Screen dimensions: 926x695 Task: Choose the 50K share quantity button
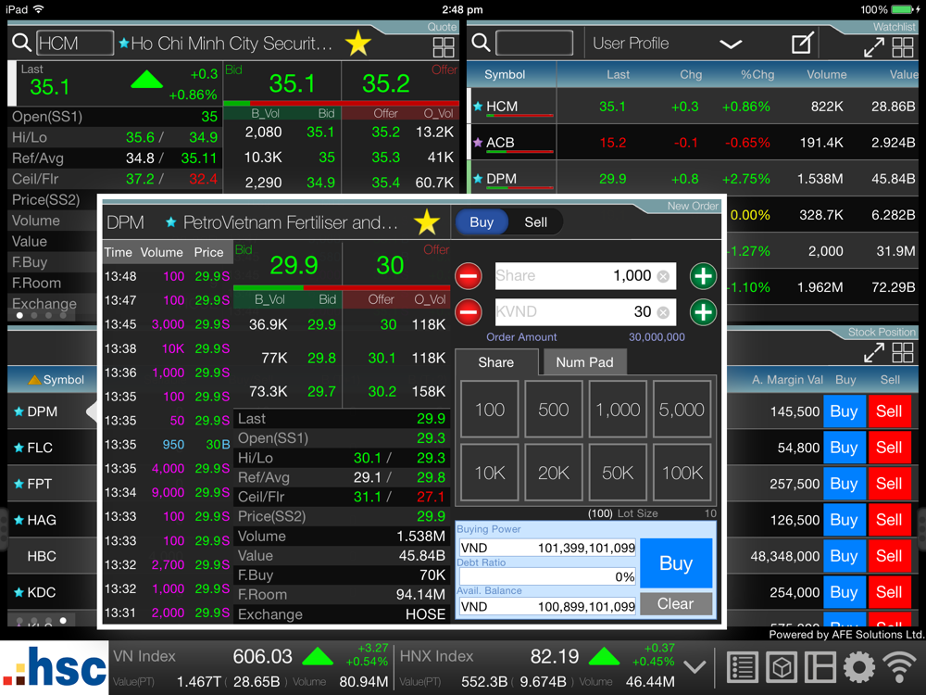[x=618, y=473]
